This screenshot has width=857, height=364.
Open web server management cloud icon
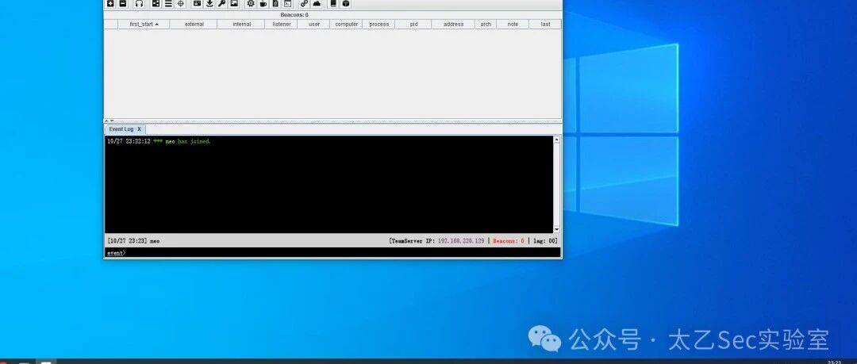click(x=317, y=4)
